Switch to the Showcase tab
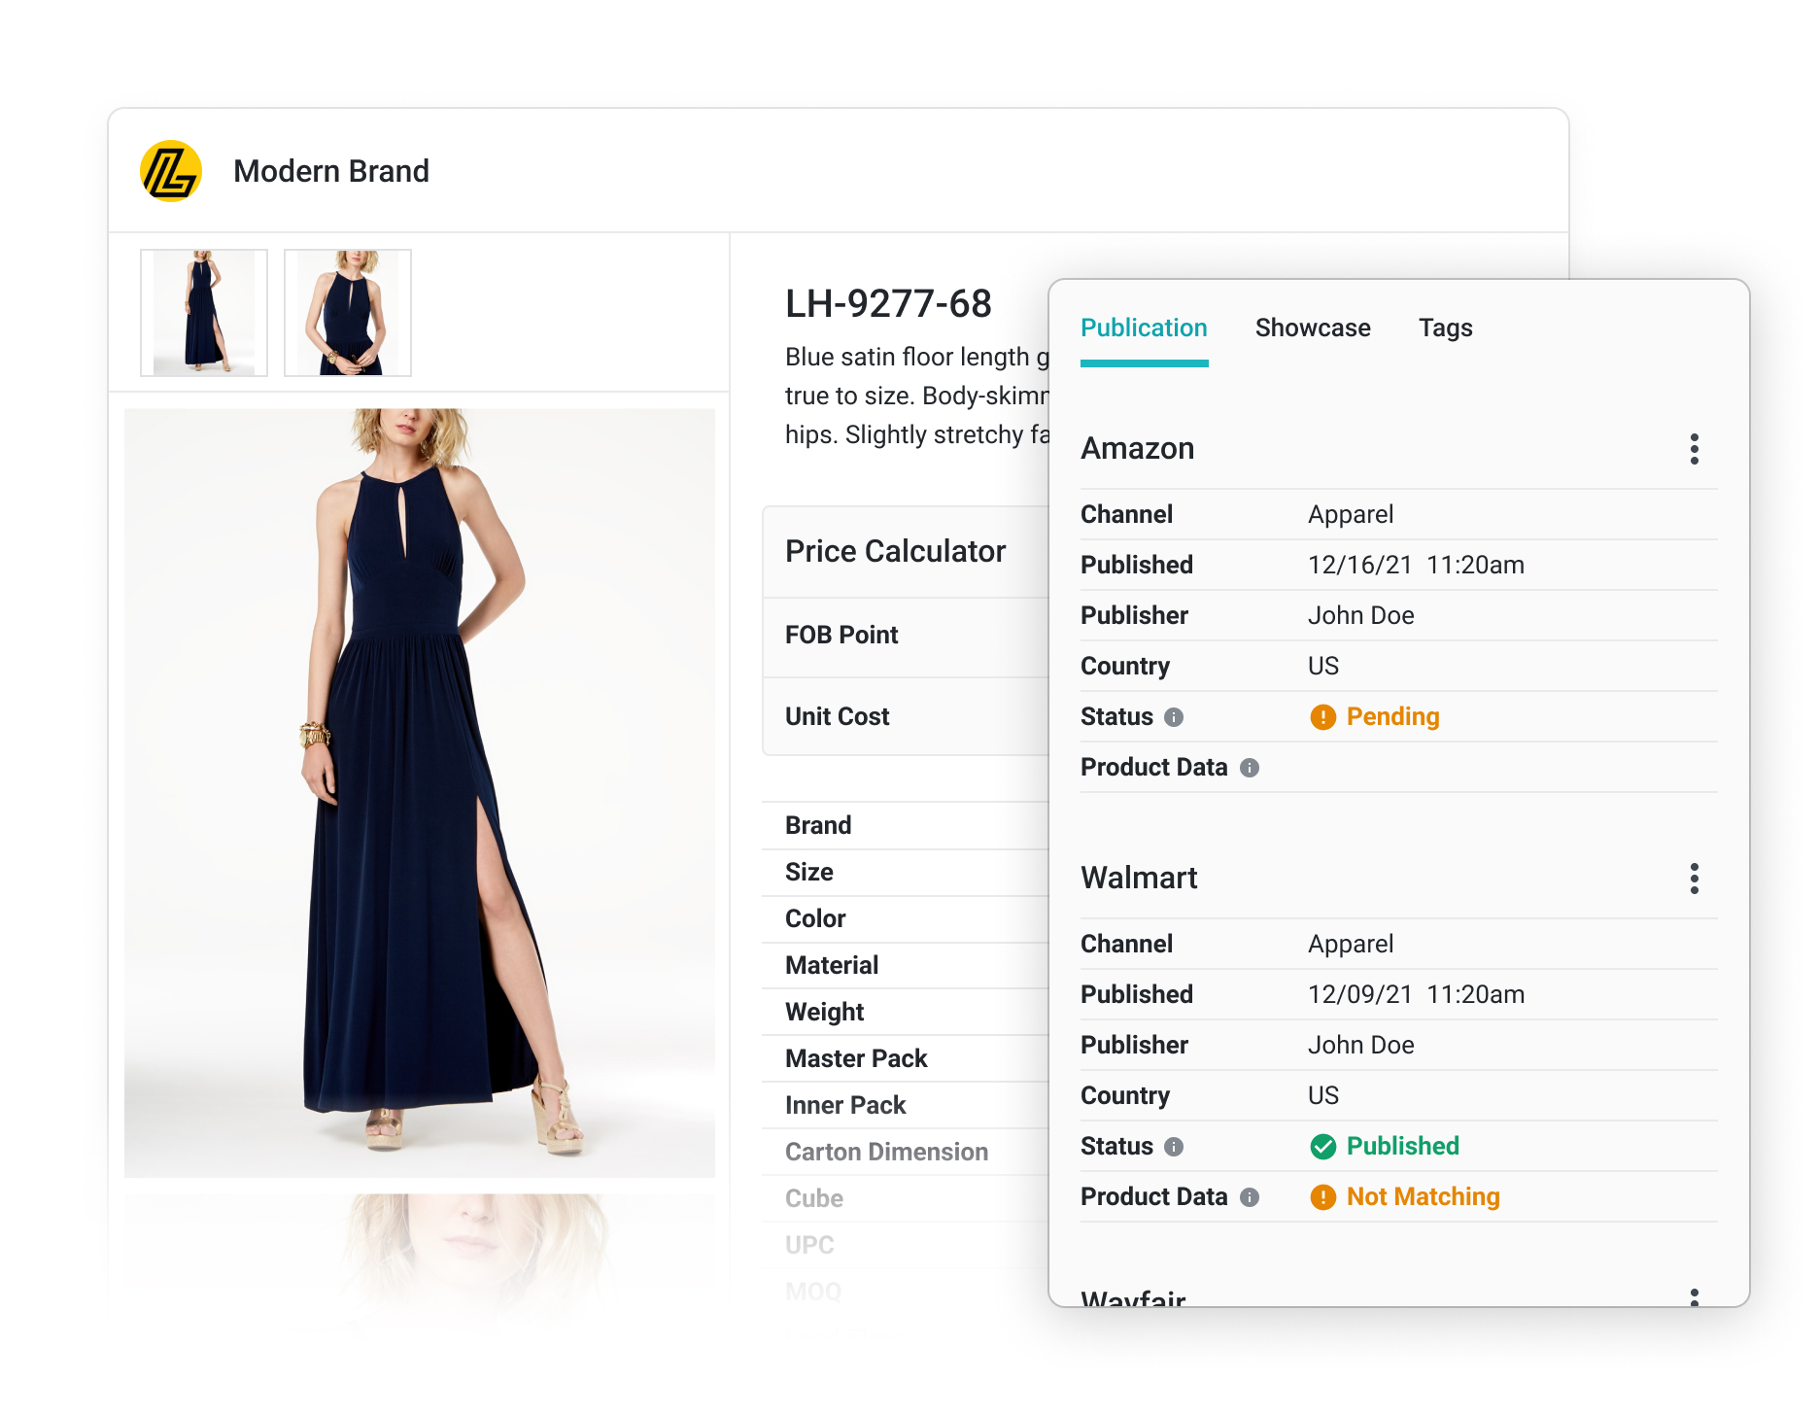The height and width of the screenshot is (1415, 1819). click(x=1312, y=328)
